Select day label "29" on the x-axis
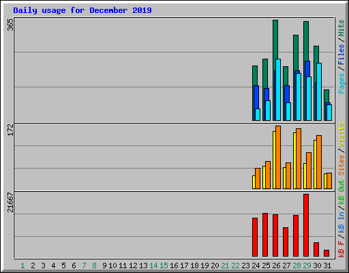This screenshot has width=349, height=273. coord(307,265)
